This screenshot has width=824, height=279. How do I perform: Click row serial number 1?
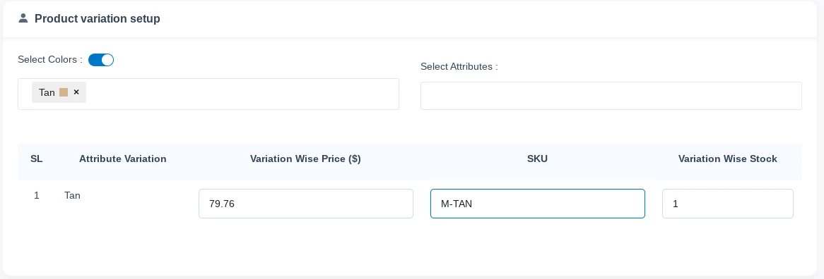coord(37,195)
